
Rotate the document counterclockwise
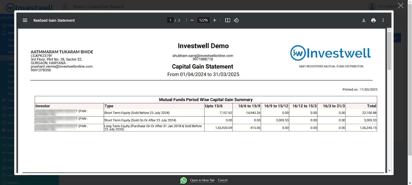(236, 20)
